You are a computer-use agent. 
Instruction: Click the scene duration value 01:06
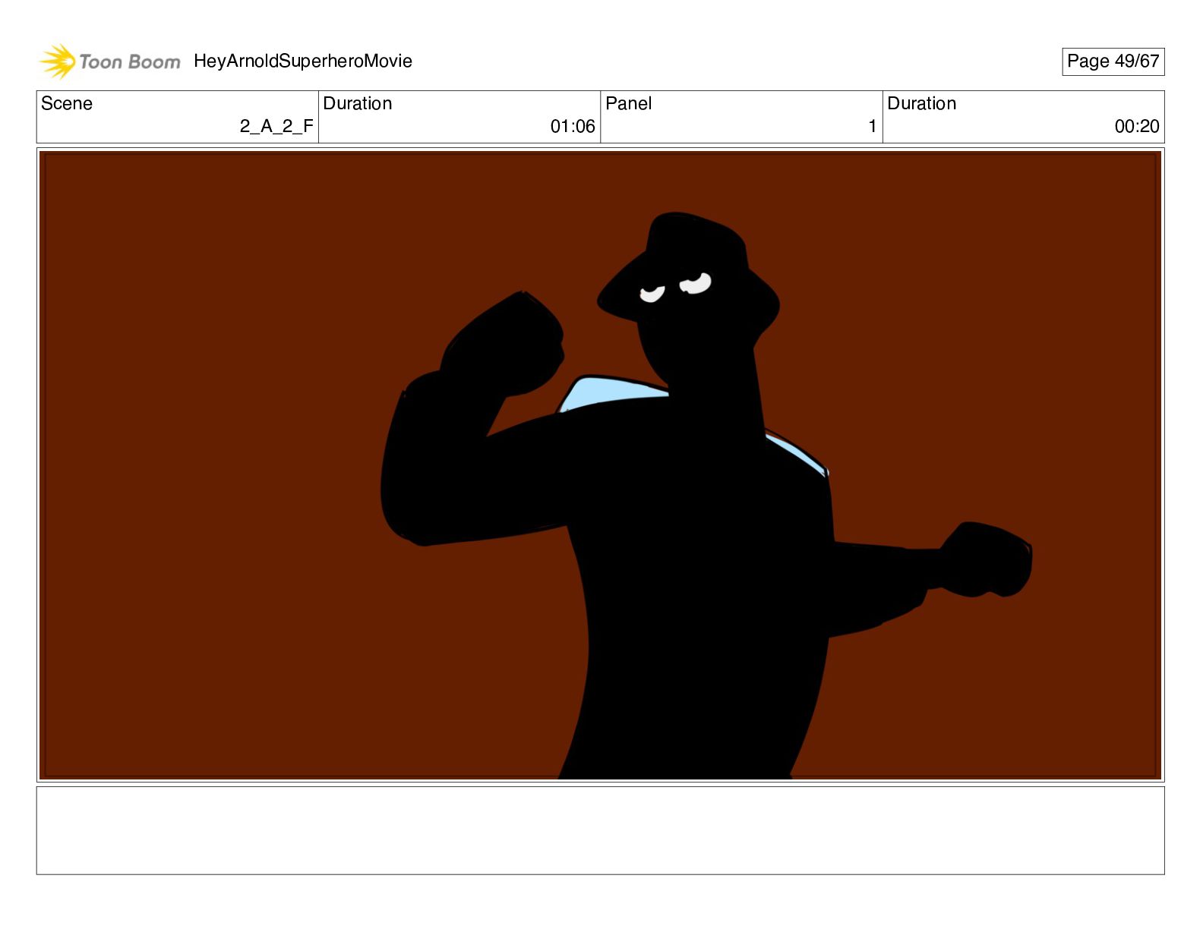tap(573, 126)
